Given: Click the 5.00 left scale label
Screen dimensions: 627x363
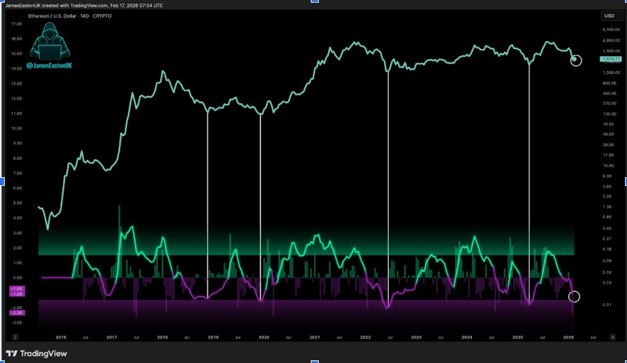Looking at the screenshot, I should [16, 203].
